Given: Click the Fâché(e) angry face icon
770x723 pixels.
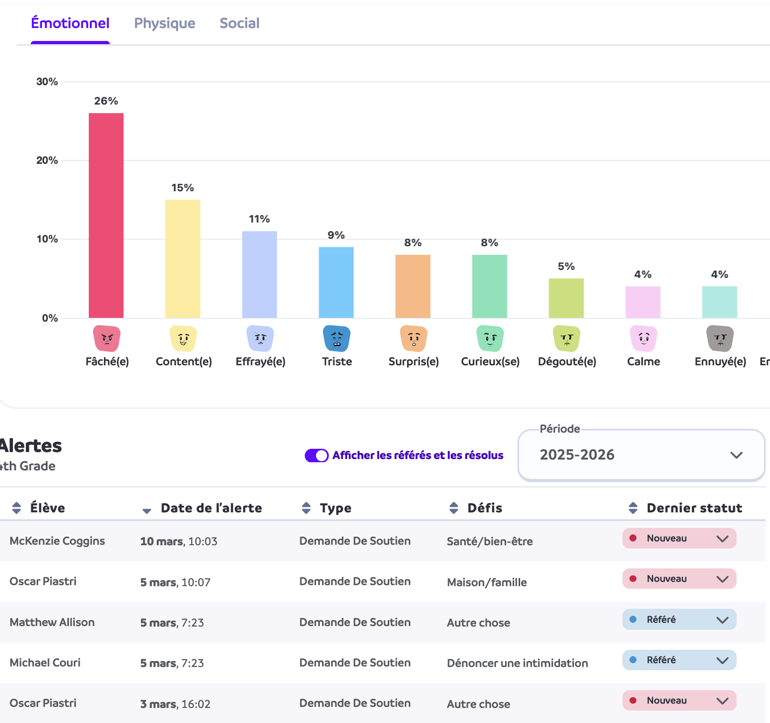Looking at the screenshot, I should (x=107, y=338).
